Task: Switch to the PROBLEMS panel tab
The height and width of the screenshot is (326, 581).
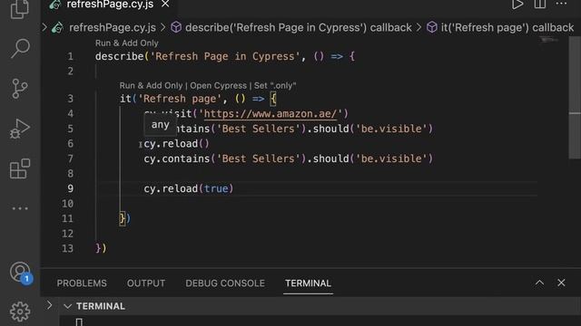Action: tap(82, 283)
